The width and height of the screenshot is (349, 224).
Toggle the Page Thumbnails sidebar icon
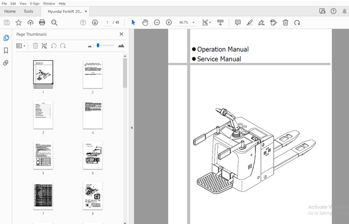(6, 38)
